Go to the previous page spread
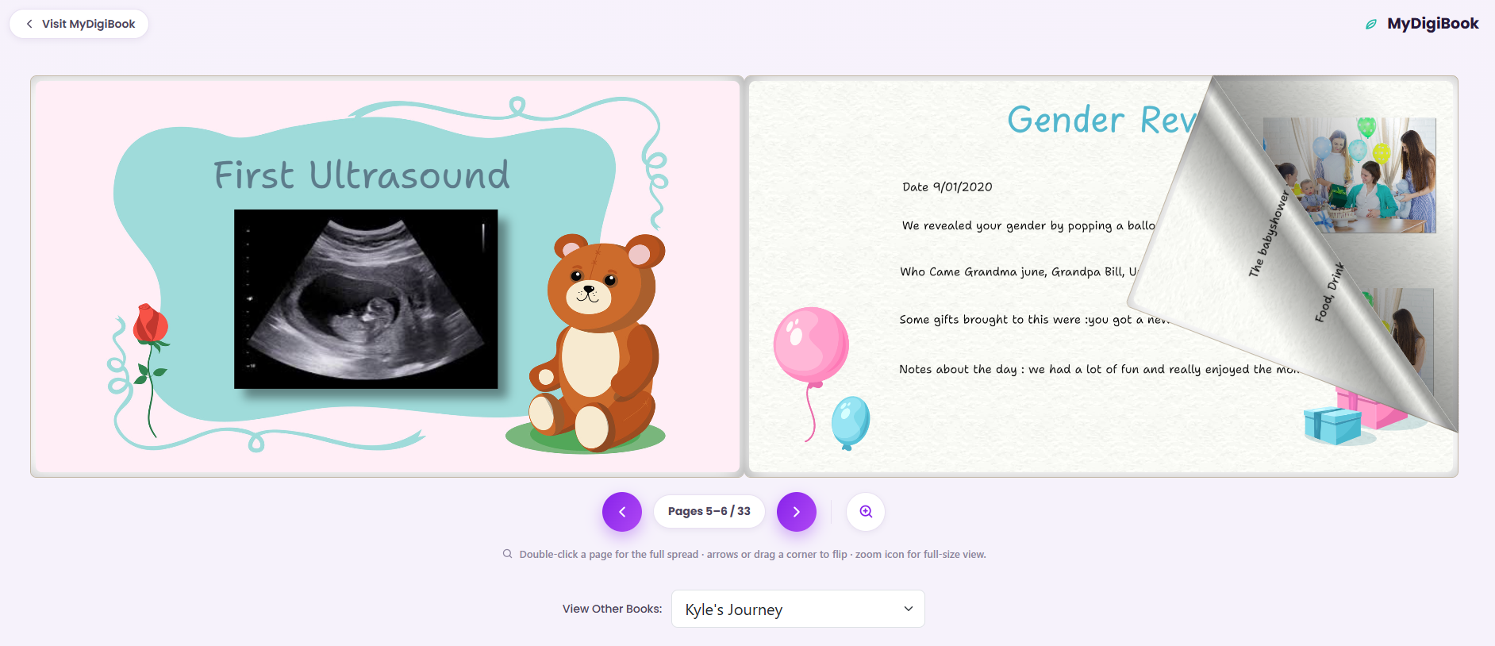The height and width of the screenshot is (646, 1495). pyautogui.click(x=622, y=512)
